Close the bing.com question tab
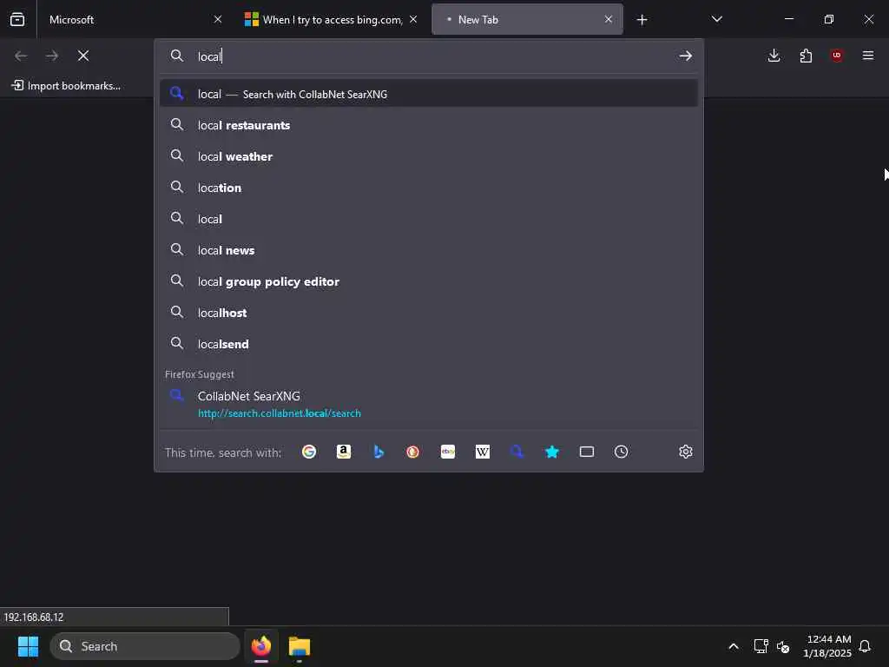This screenshot has height=667, width=889. 413,19
